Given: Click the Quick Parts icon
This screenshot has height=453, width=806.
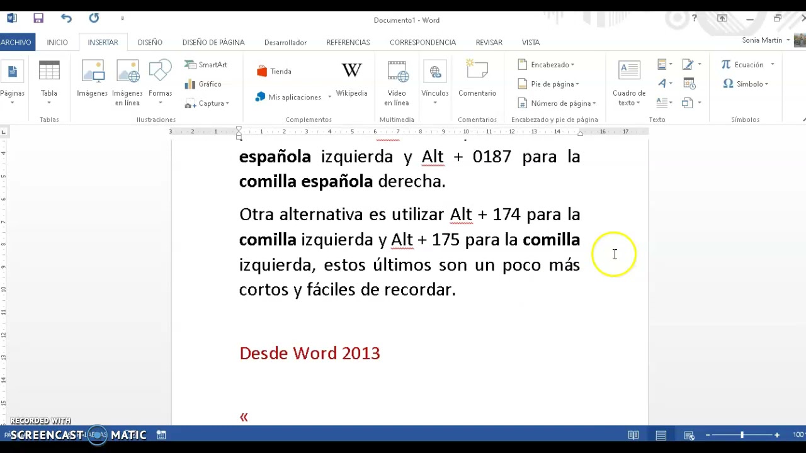Looking at the screenshot, I should click(x=664, y=64).
